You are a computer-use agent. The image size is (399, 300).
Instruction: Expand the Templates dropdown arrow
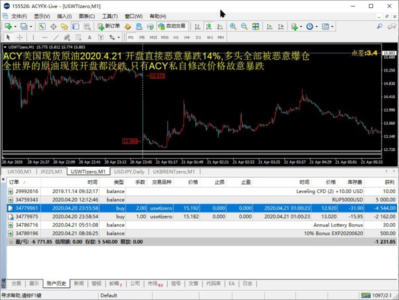(x=332, y=26)
